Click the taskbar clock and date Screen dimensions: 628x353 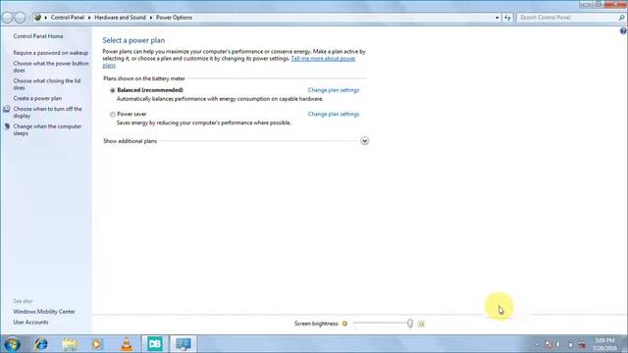[604, 344]
